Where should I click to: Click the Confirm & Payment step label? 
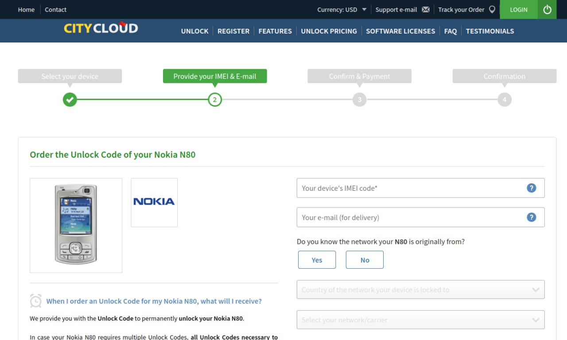tap(360, 76)
